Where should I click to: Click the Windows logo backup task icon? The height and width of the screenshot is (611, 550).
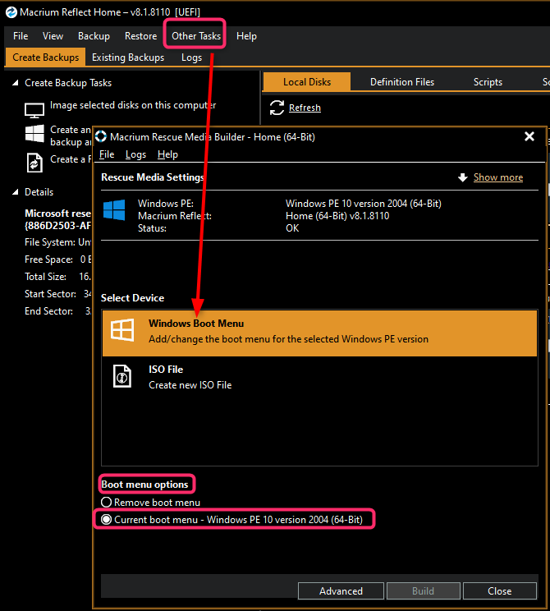(34, 134)
